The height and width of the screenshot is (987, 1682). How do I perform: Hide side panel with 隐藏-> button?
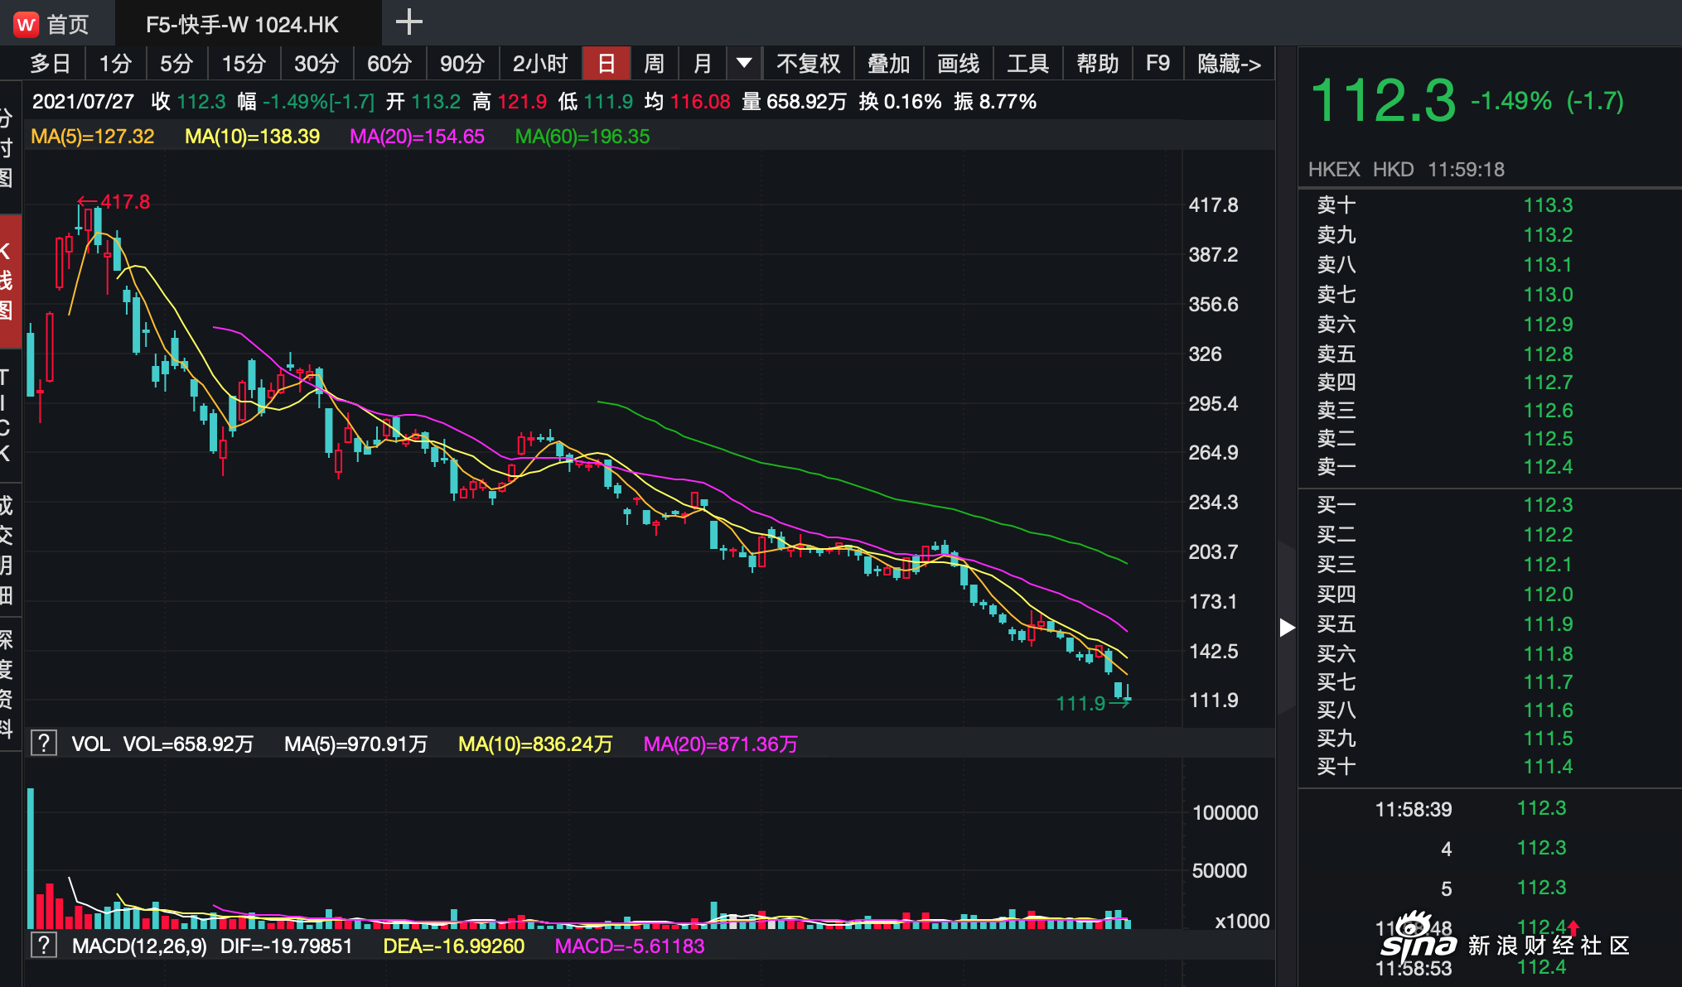point(1229,64)
